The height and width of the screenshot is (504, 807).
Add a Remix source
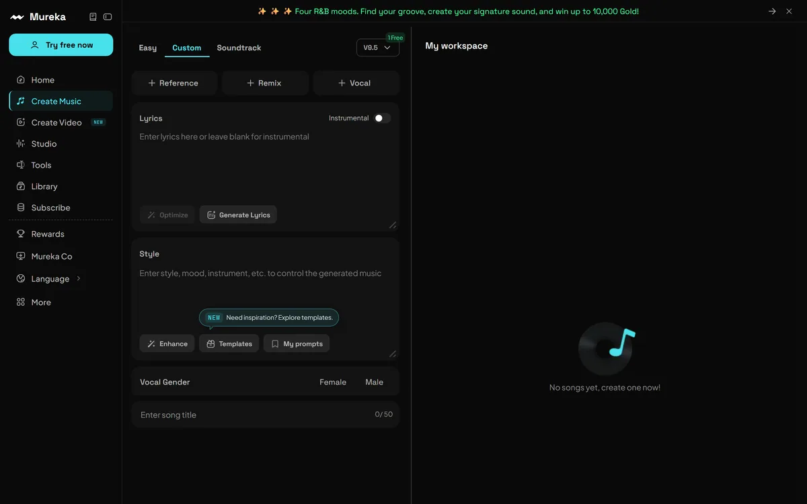[265, 83]
